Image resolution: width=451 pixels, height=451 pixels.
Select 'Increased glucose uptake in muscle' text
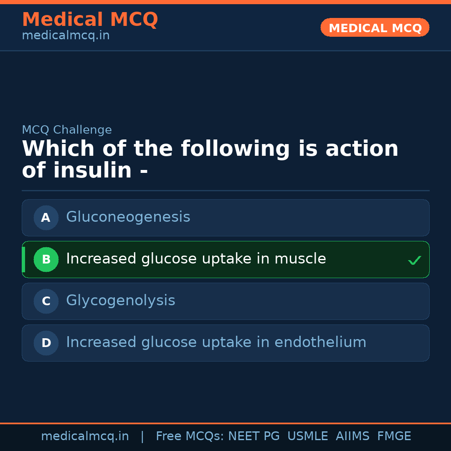coord(196,259)
